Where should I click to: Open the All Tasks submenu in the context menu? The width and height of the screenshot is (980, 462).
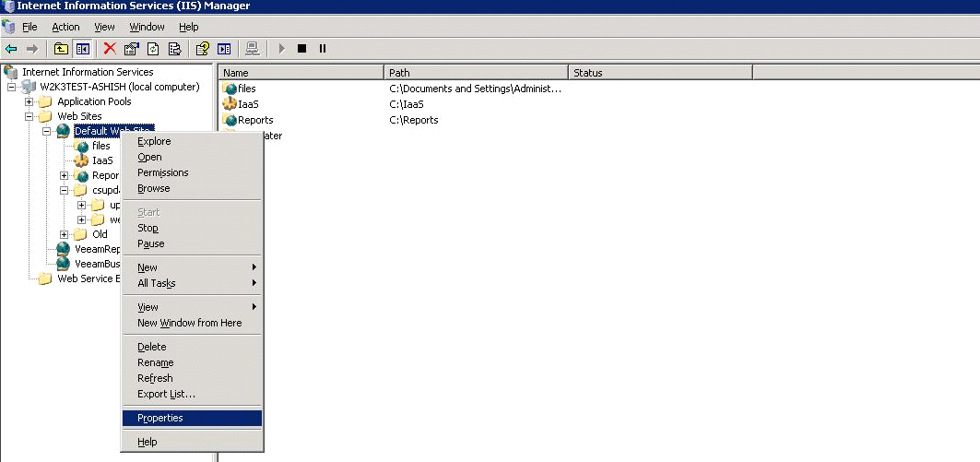tap(192, 283)
